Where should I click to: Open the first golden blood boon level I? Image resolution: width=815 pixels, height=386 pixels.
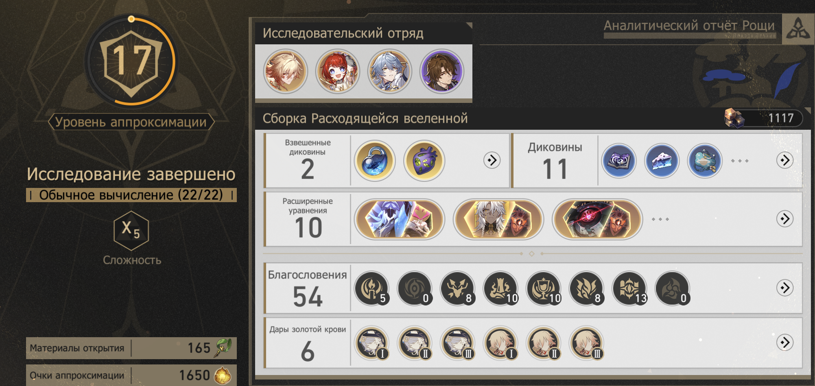[371, 343]
